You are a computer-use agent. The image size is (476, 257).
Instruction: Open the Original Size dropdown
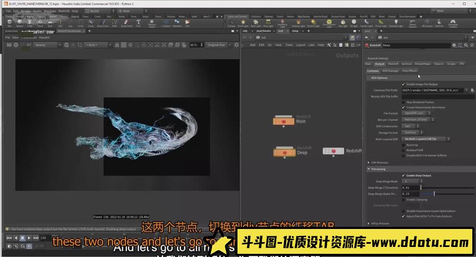218,45
